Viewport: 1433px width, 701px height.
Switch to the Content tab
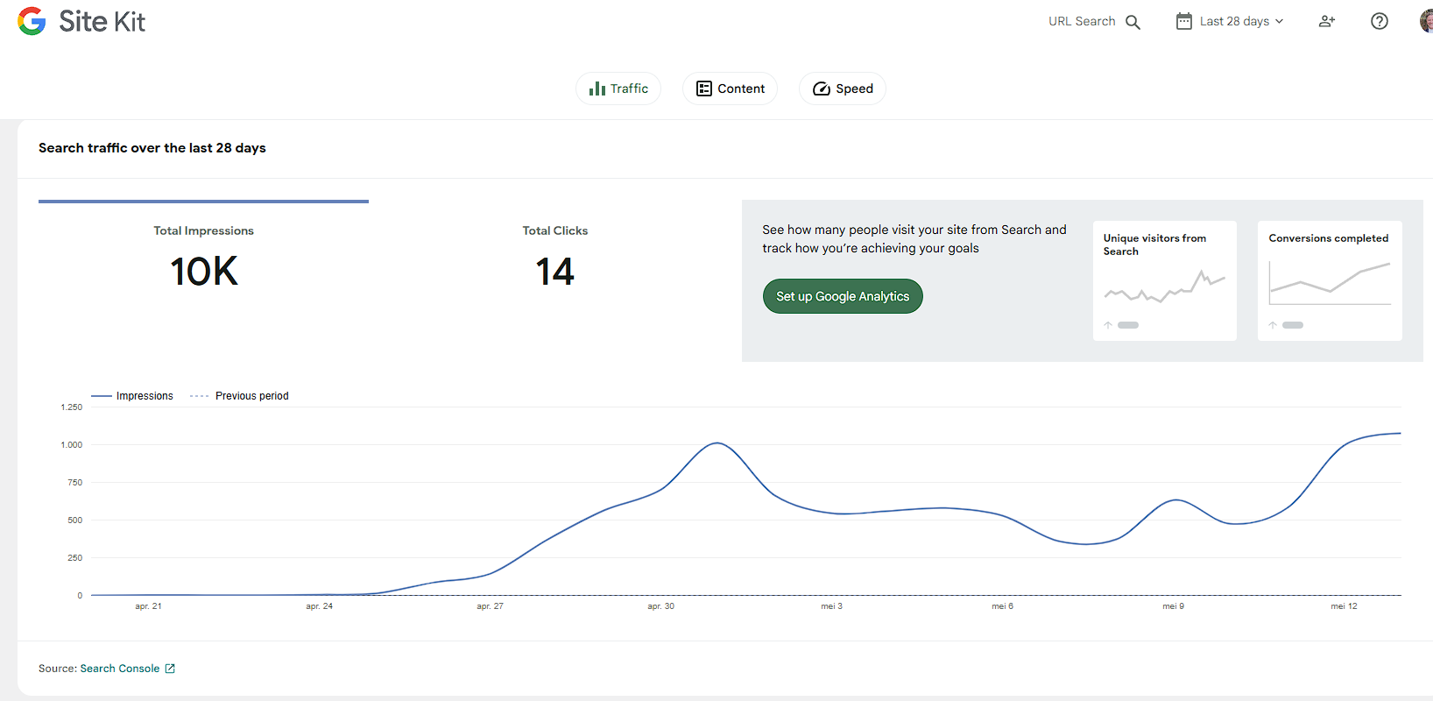(x=730, y=89)
